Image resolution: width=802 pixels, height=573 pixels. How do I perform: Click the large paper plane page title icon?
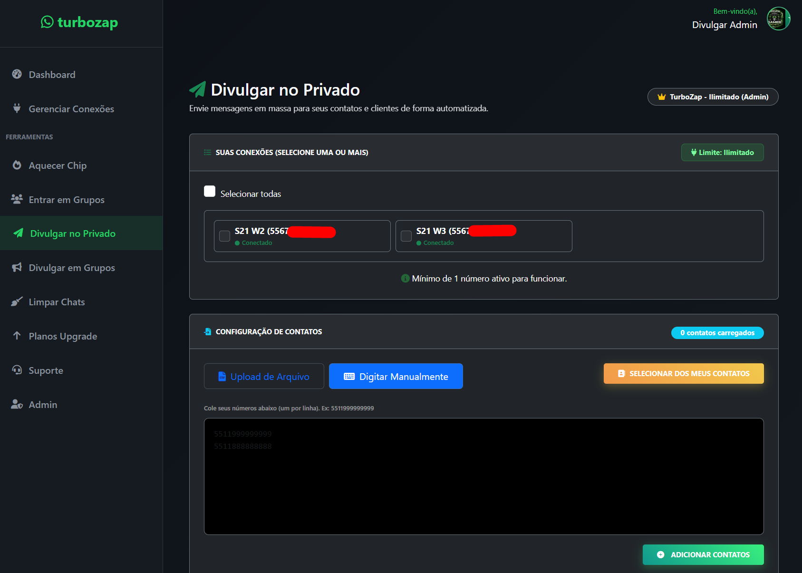click(198, 89)
